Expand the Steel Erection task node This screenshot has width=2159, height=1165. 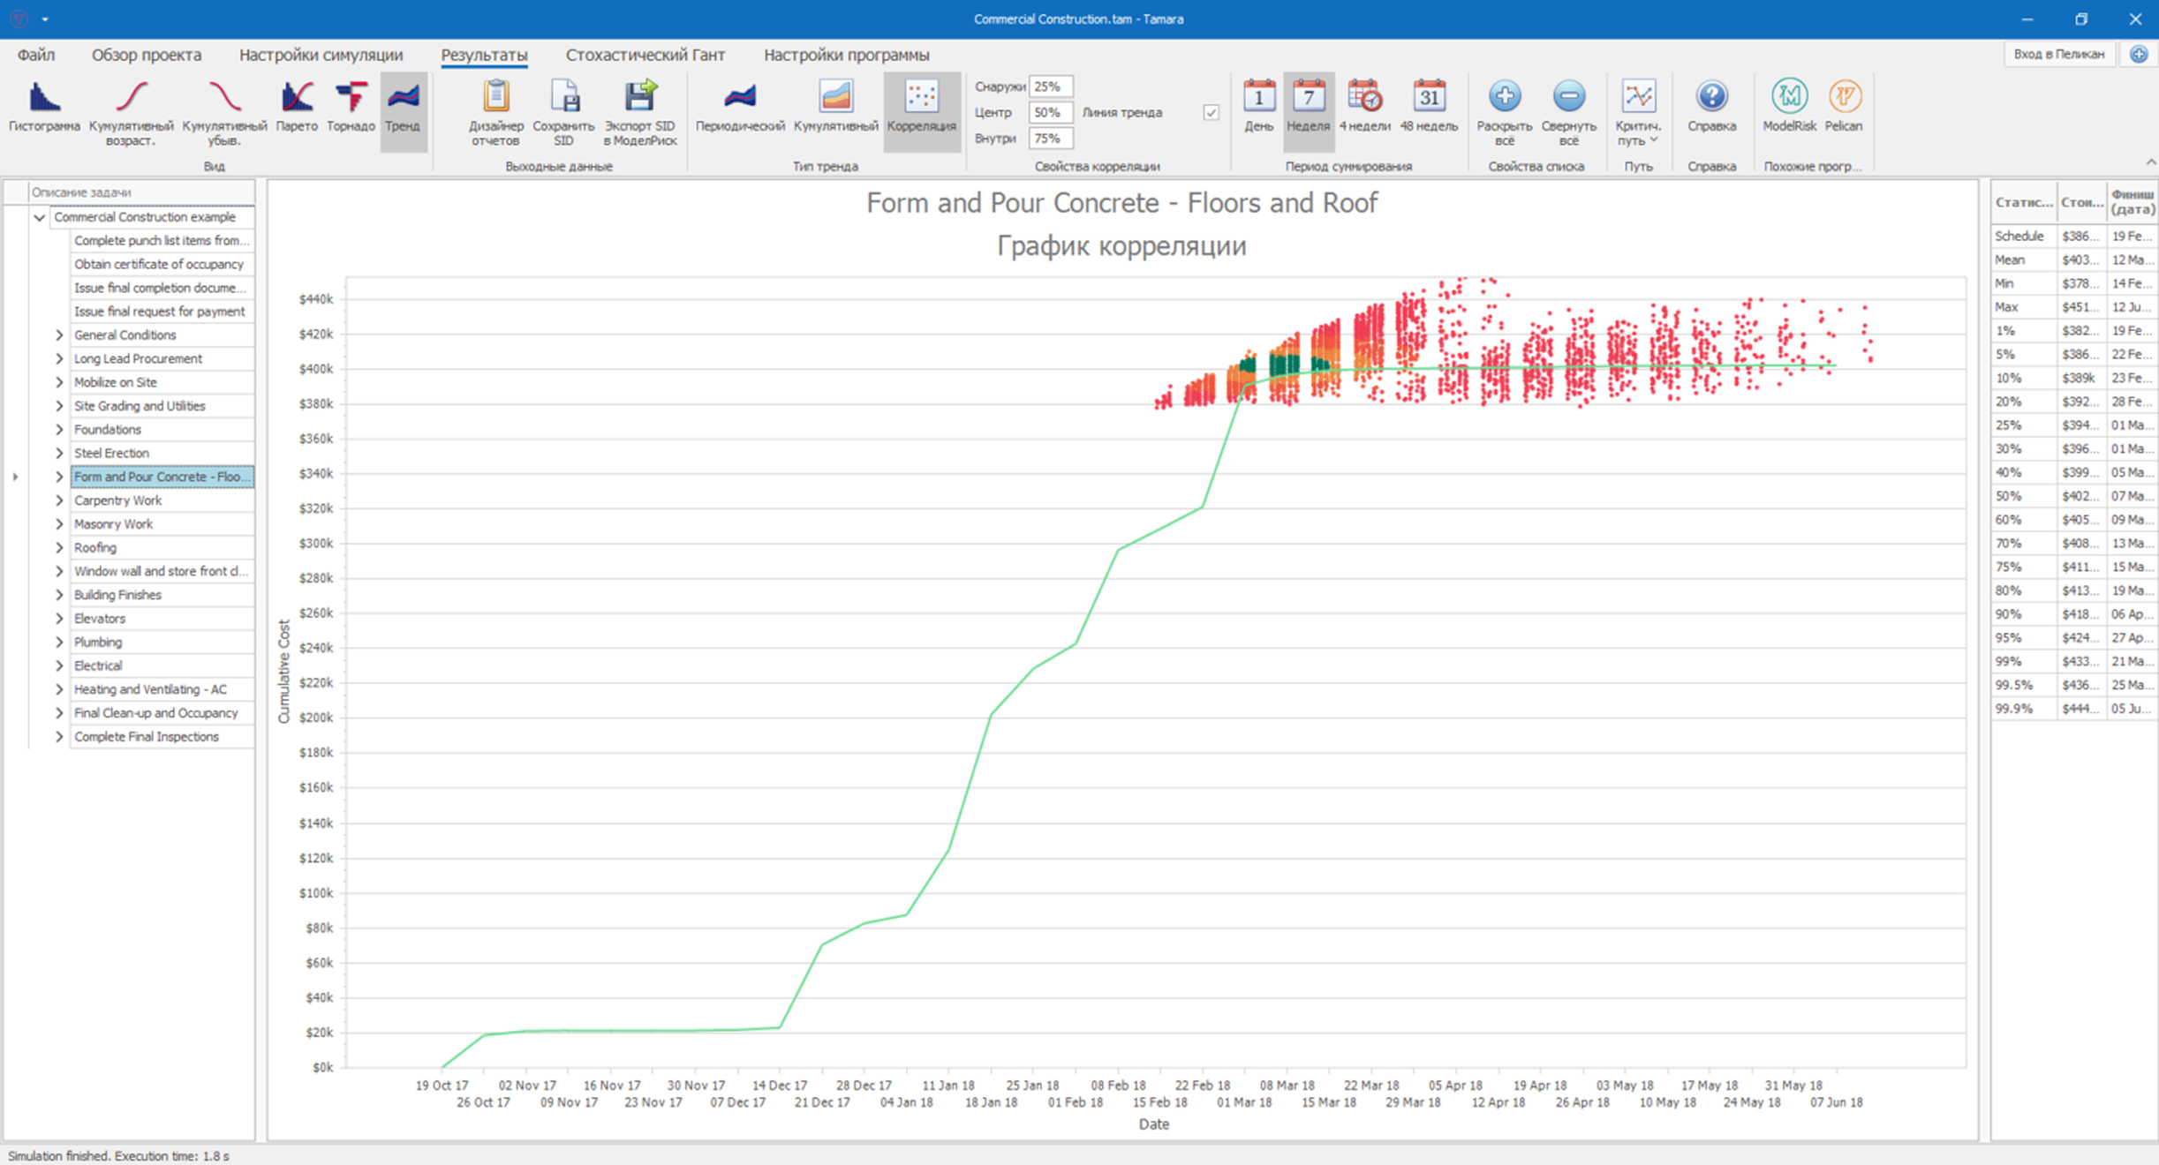(59, 454)
